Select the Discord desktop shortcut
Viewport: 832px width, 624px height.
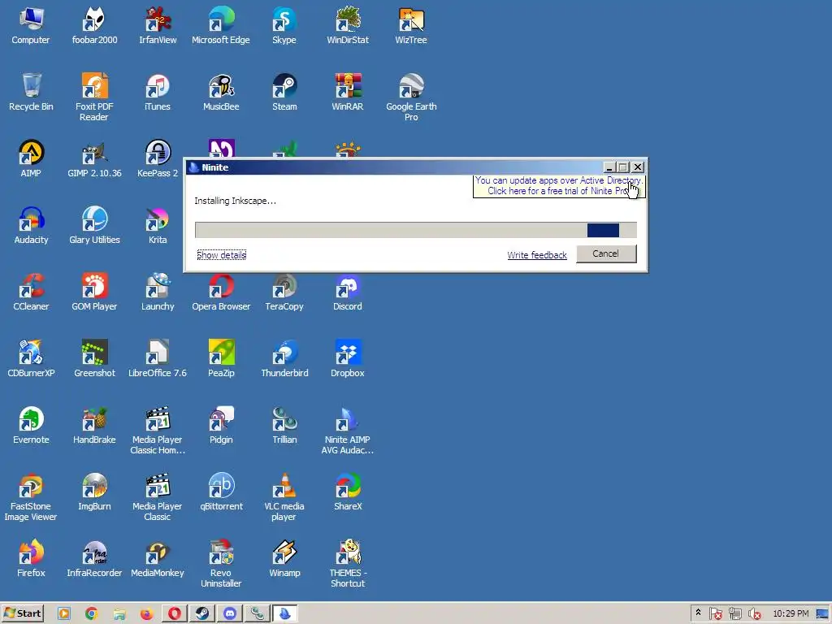pos(348,292)
